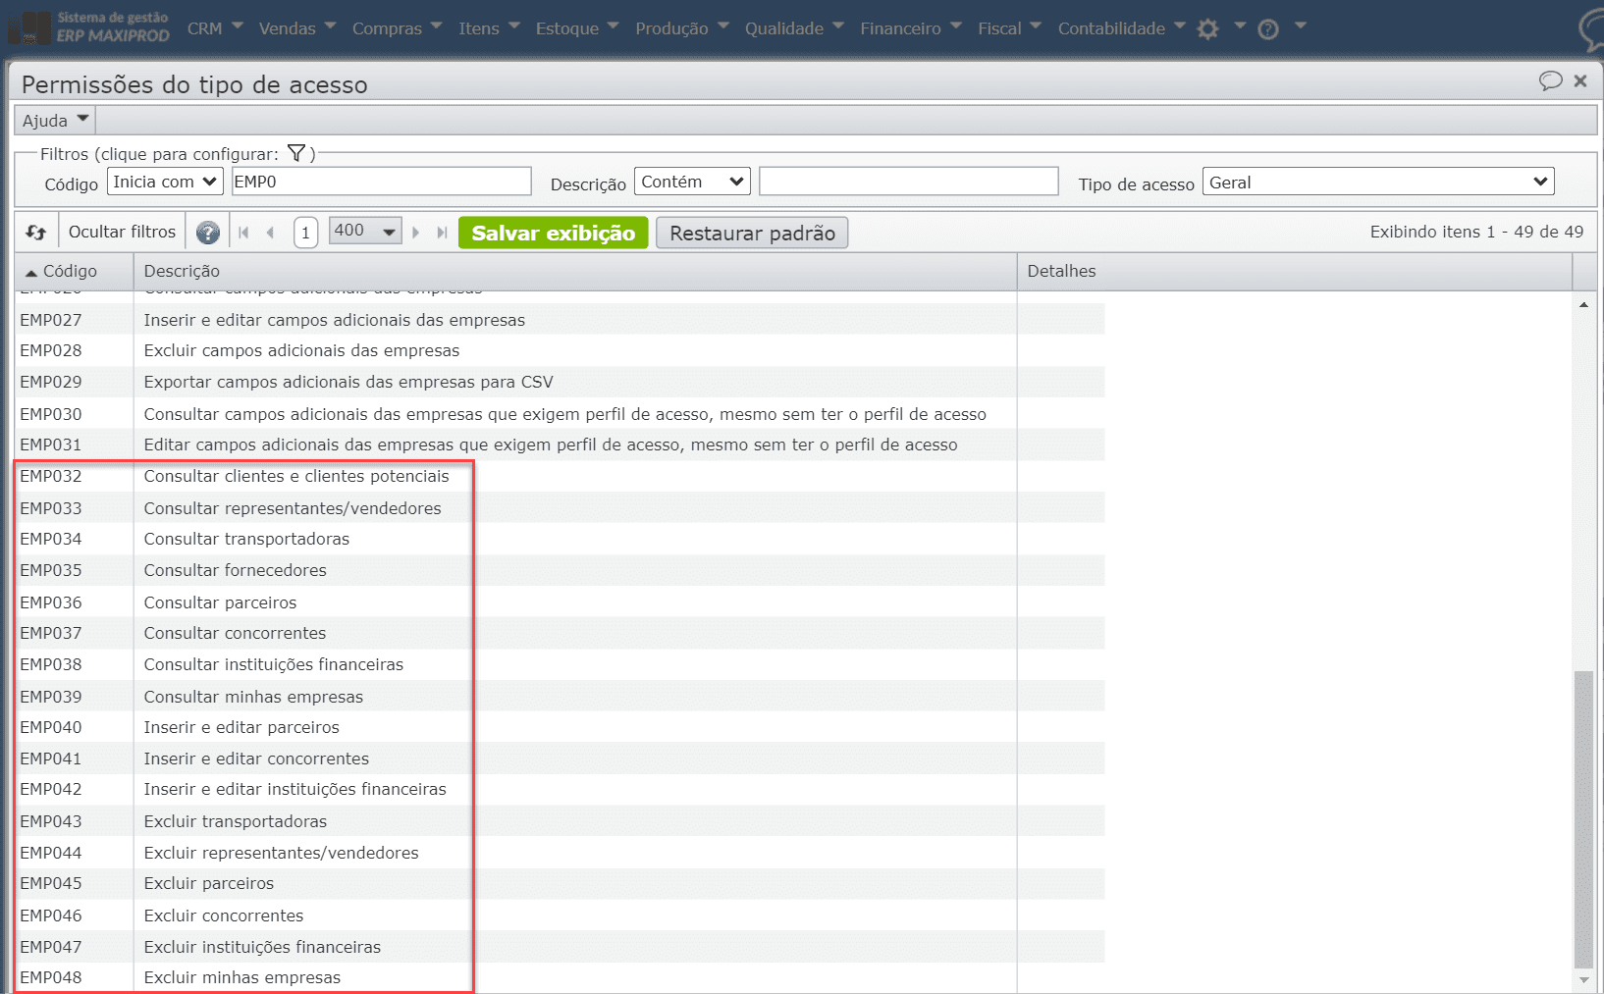Close the Permissões do tipo de acesso dialog
Viewport: 1604px width, 994px height.
(x=1580, y=80)
